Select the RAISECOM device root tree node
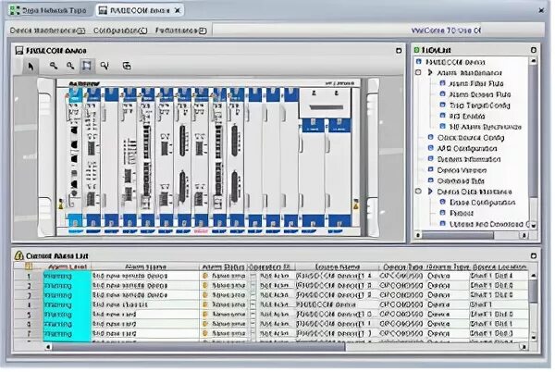Image resolution: width=555 pixels, height=372 pixels. tap(455, 62)
